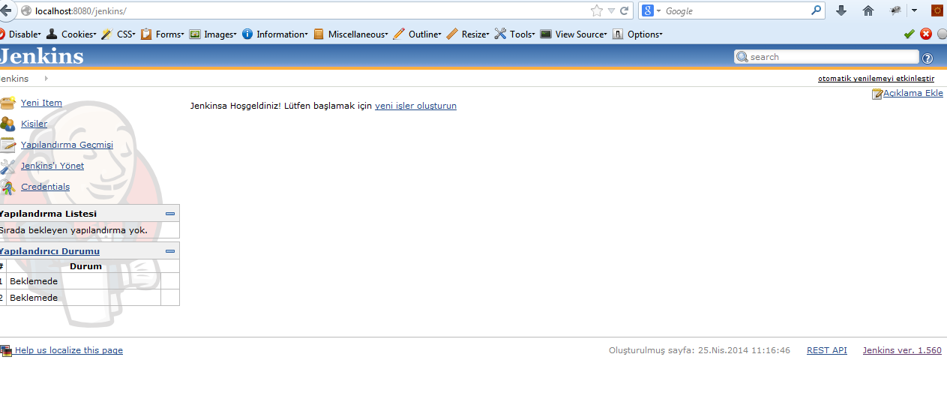The image size is (947, 411).
Task: Open the Options developer menu
Action: tap(637, 34)
